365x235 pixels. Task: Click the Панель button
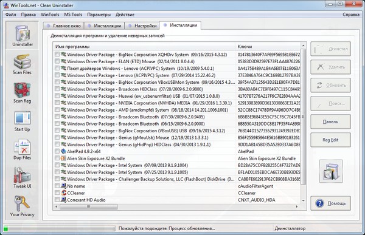point(330,121)
